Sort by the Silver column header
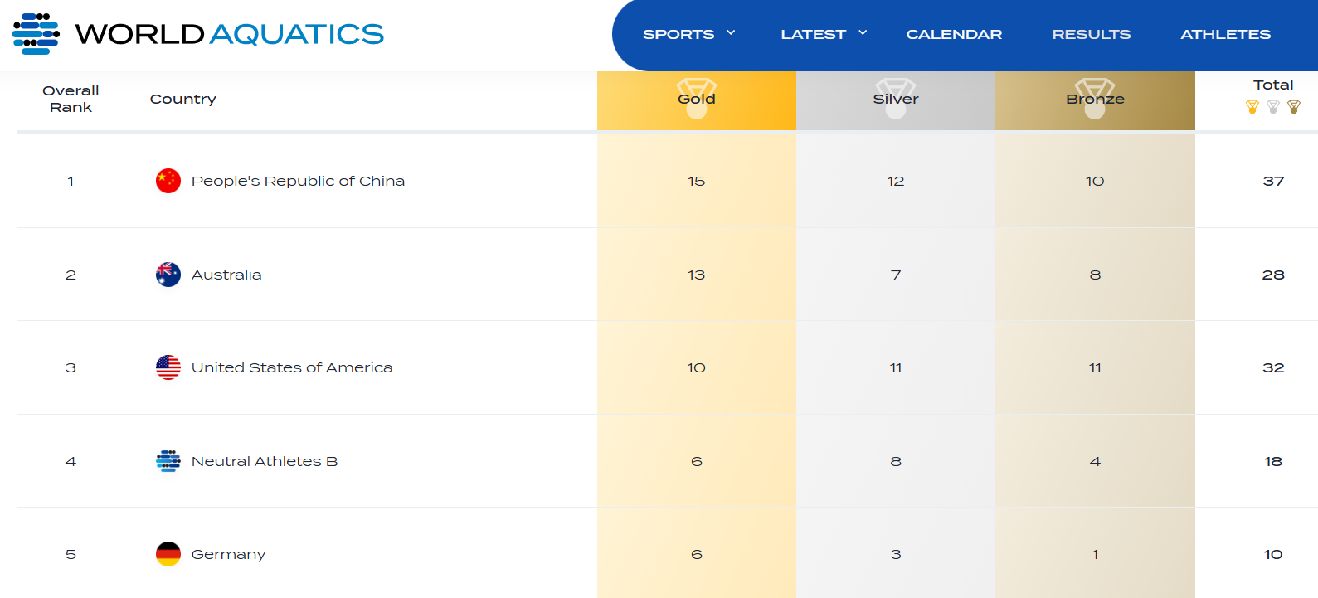The width and height of the screenshot is (1318, 598). click(895, 99)
